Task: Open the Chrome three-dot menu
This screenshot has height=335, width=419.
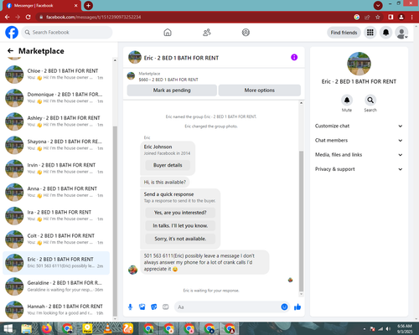Action: pos(412,17)
